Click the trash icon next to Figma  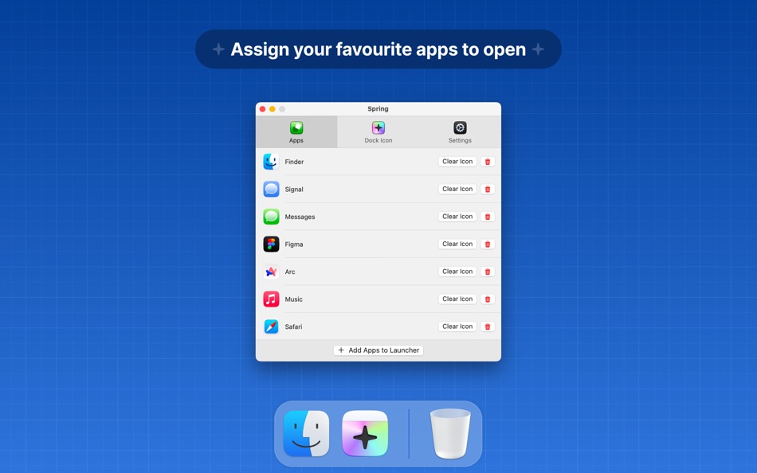[x=487, y=244]
